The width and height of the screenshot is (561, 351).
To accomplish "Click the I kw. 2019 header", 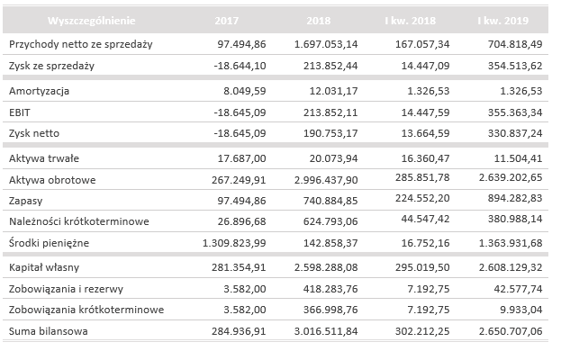I will tap(502, 21).
